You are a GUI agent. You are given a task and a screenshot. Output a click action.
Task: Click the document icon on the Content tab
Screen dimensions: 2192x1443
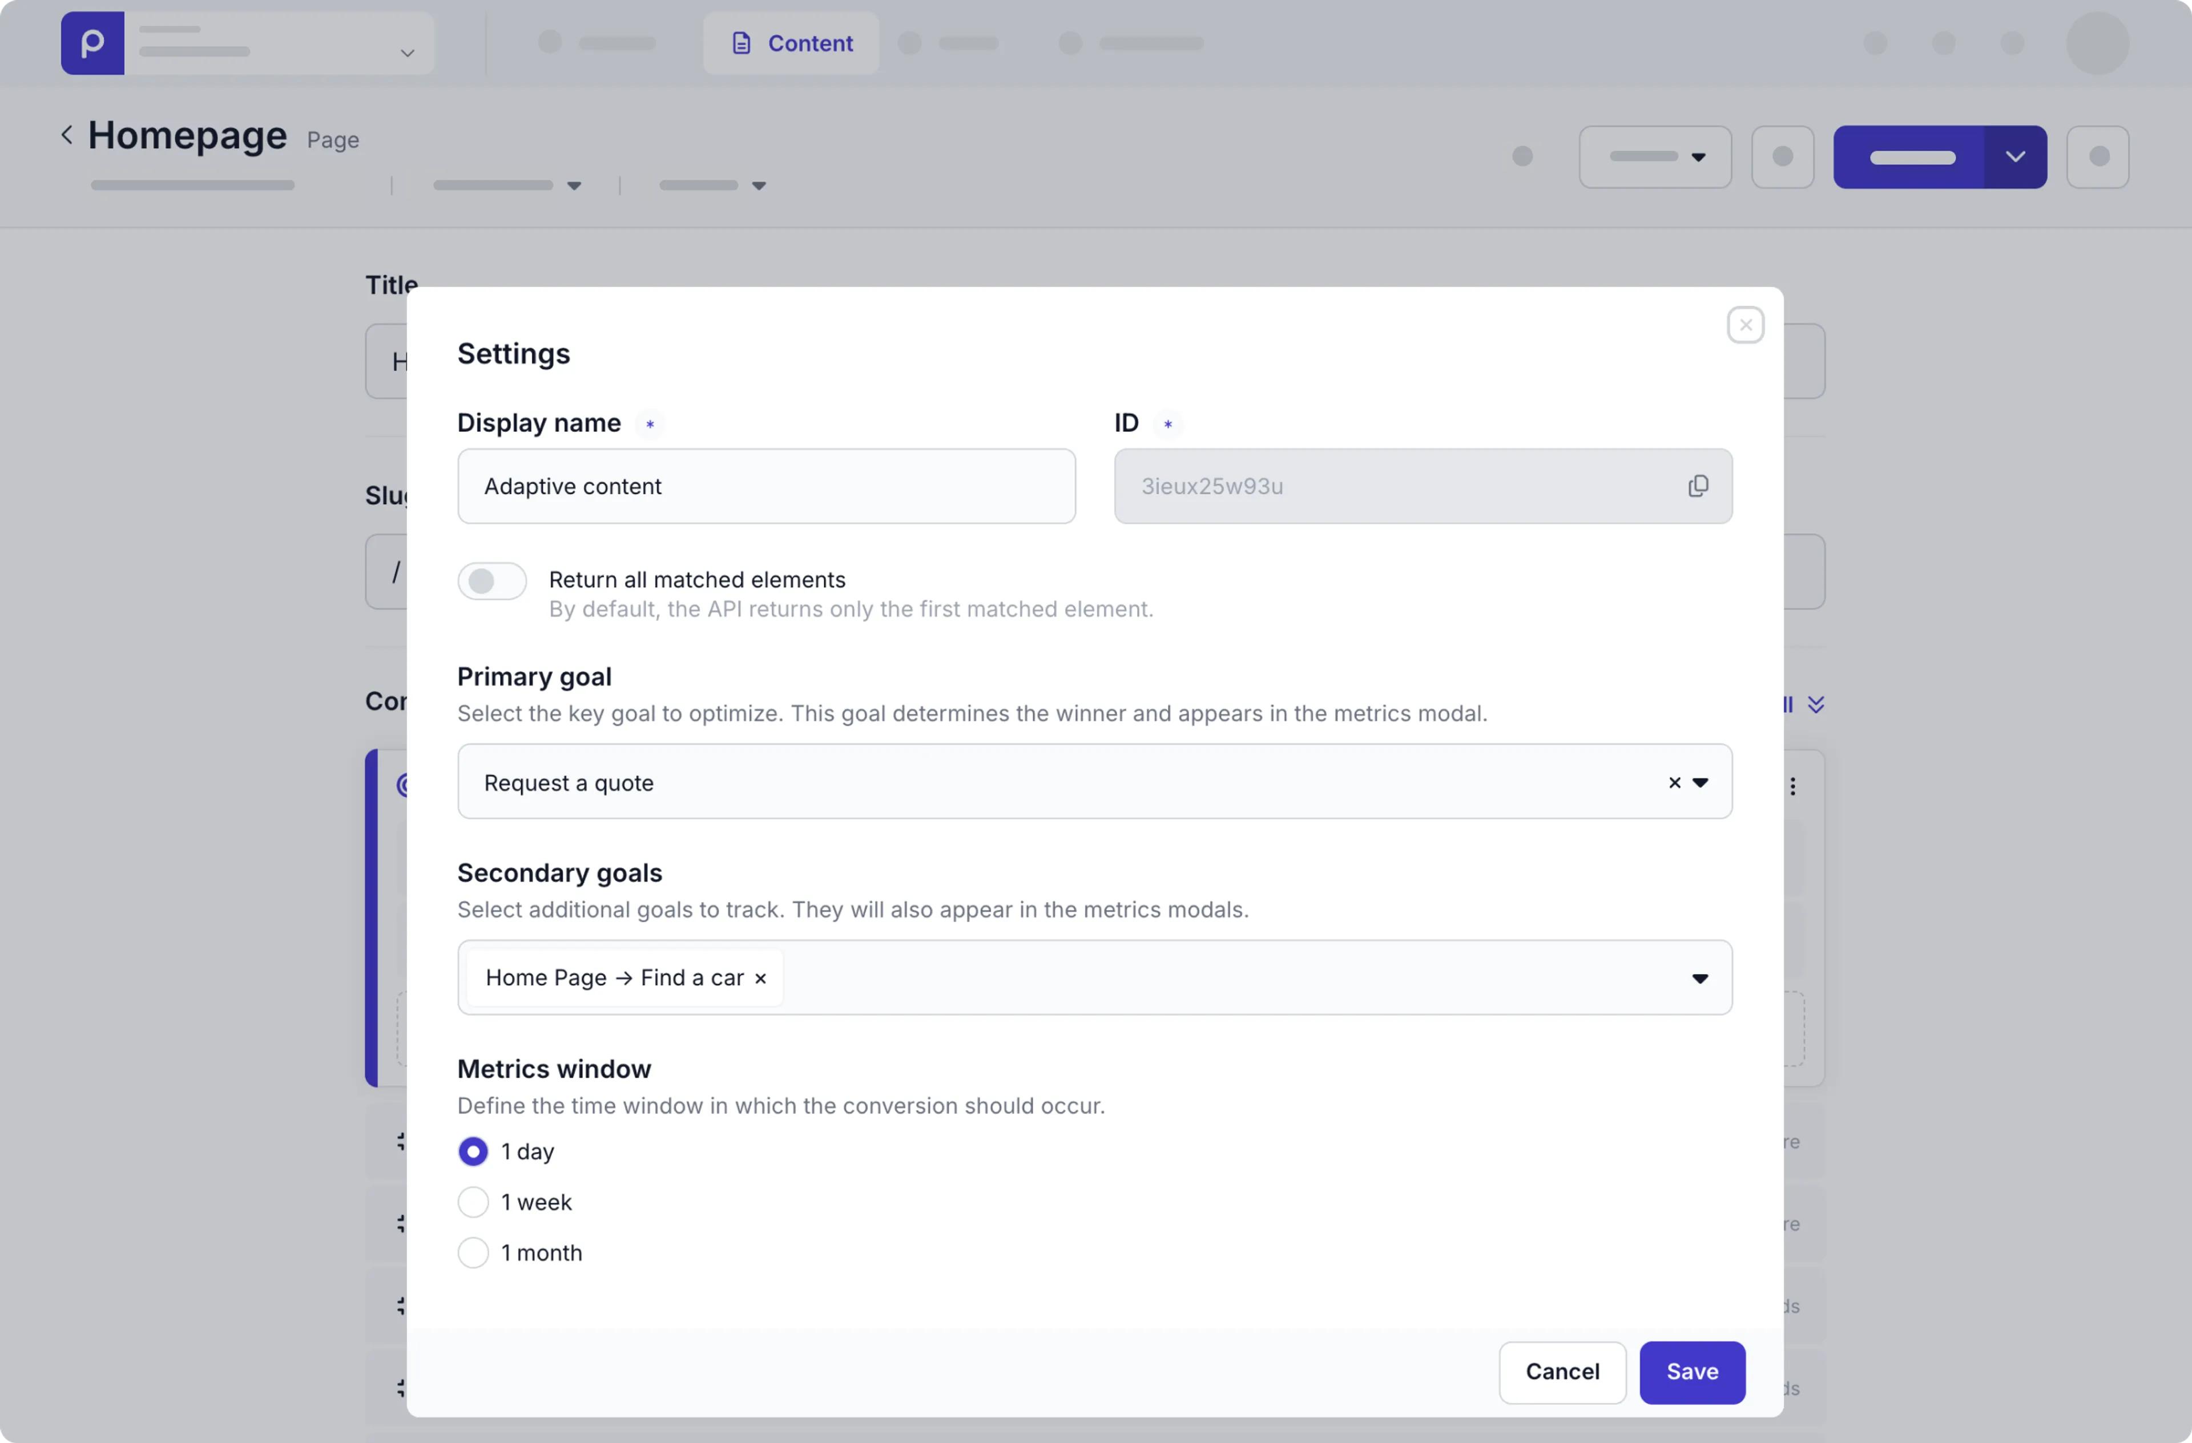pos(742,42)
